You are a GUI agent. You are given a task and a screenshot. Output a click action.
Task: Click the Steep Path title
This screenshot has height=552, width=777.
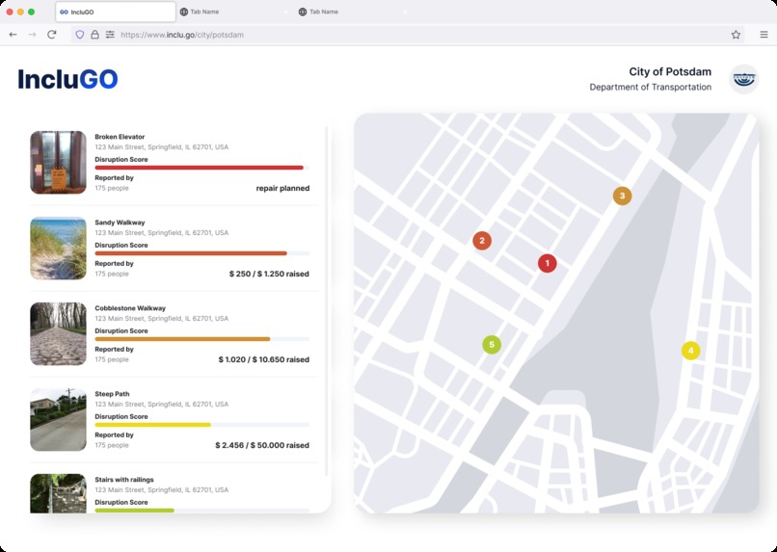coord(112,394)
